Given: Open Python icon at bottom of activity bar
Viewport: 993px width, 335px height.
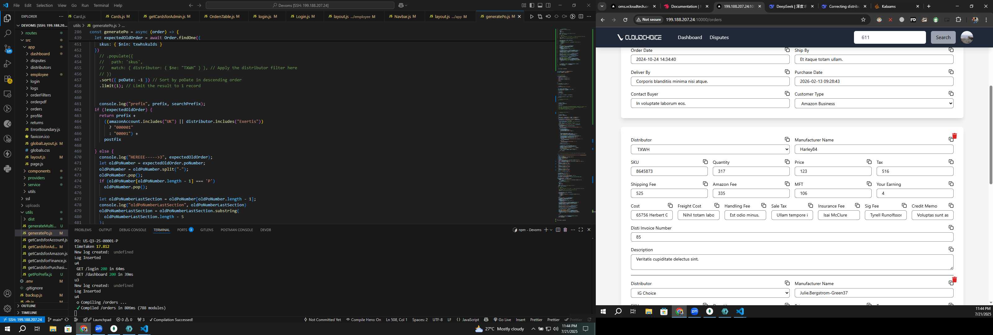Looking at the screenshot, I should (x=7, y=169).
